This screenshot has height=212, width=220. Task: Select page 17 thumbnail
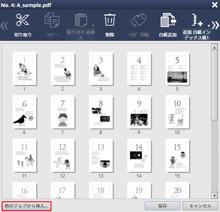63,190
